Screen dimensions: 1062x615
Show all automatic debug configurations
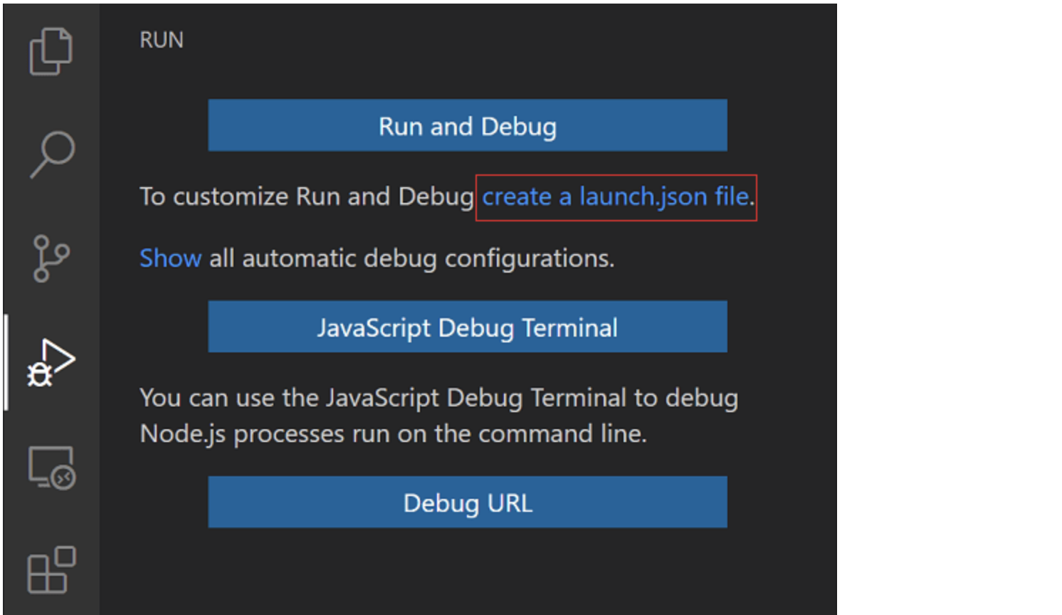[169, 258]
